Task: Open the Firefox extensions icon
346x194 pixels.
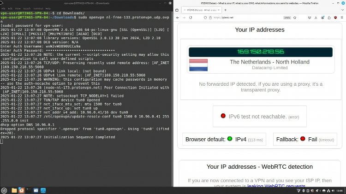Action: pos(329,18)
